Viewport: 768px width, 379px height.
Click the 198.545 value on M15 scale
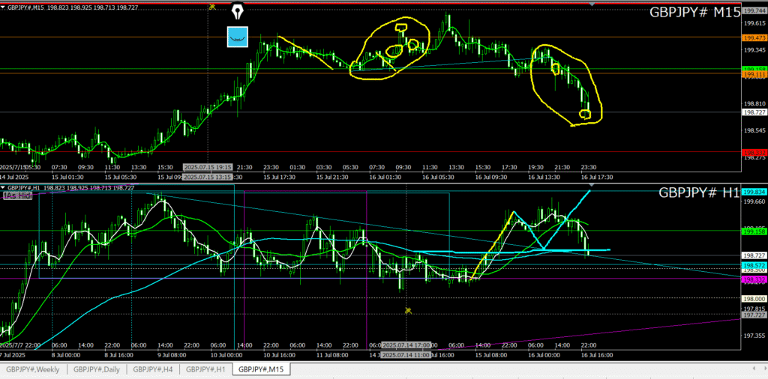point(754,130)
